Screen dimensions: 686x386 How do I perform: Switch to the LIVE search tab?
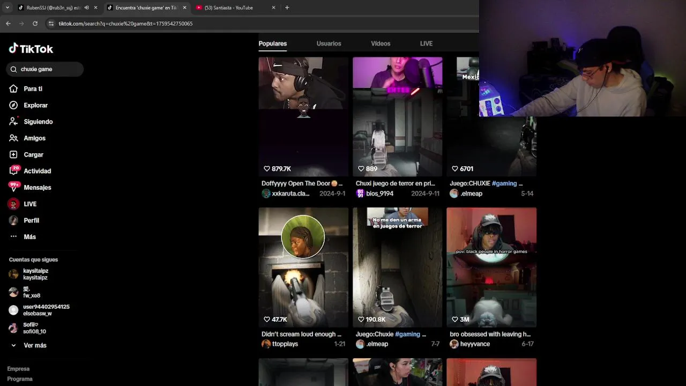(x=426, y=43)
